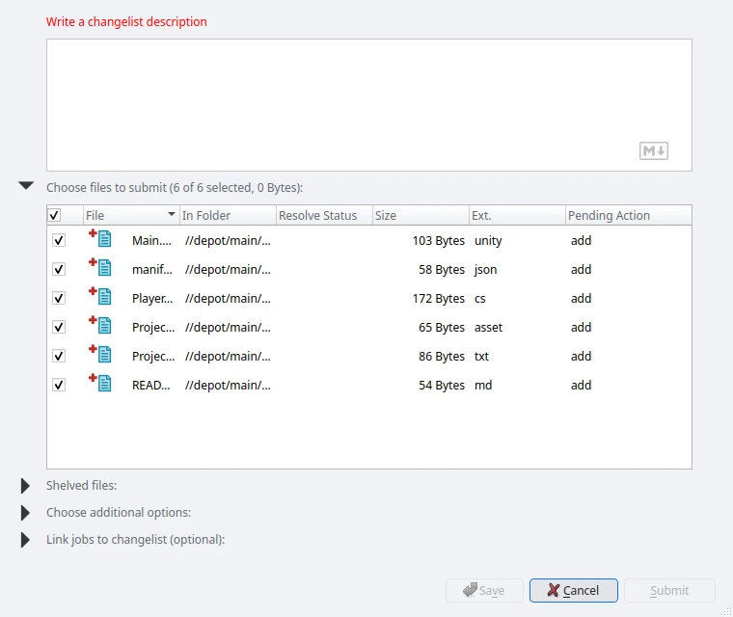Click the 103 Bytes size cell
Viewport: 733px width, 617px height.
point(439,241)
